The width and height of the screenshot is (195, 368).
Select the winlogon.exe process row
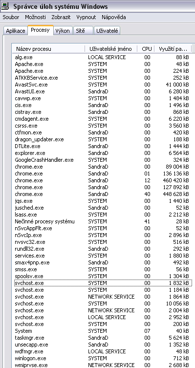coord(103,358)
